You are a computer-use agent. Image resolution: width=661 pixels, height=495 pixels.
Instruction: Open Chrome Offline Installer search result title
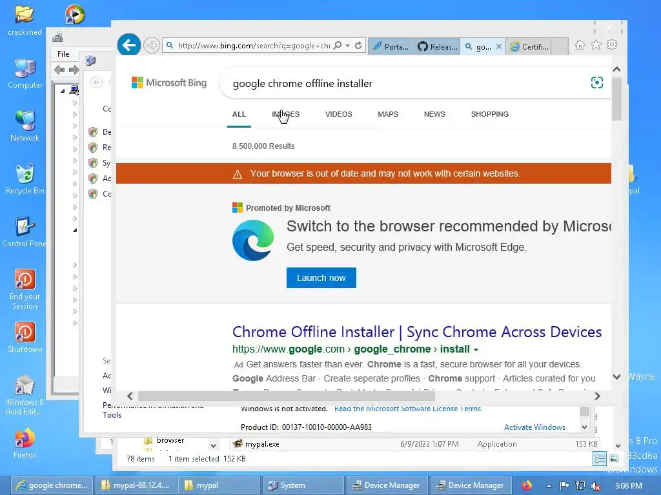click(417, 332)
